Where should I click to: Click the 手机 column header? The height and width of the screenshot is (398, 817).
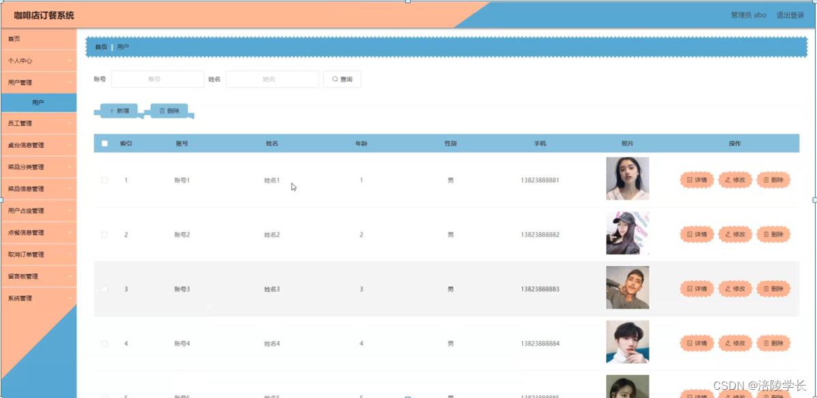coord(540,144)
